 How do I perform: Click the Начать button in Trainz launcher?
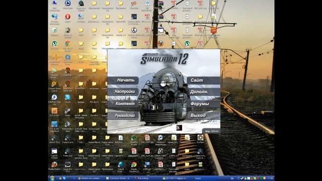(x=123, y=80)
